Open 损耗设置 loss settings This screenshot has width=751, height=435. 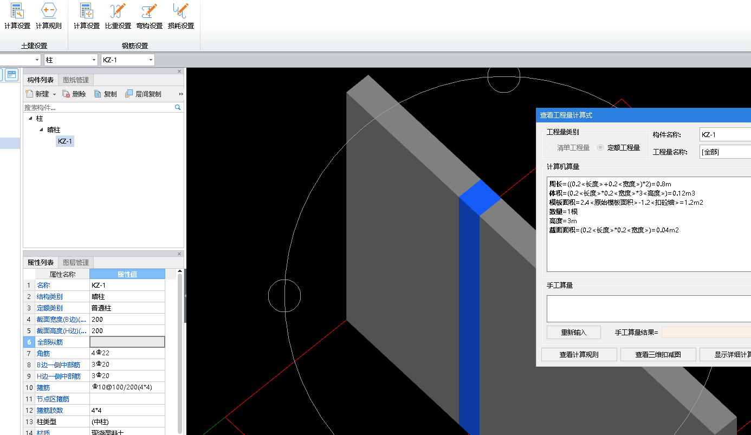tap(180, 16)
